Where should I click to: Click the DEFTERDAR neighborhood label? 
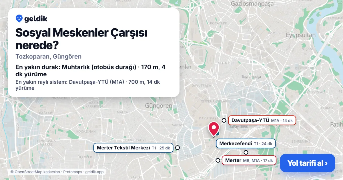pyautogui.click(x=304, y=68)
